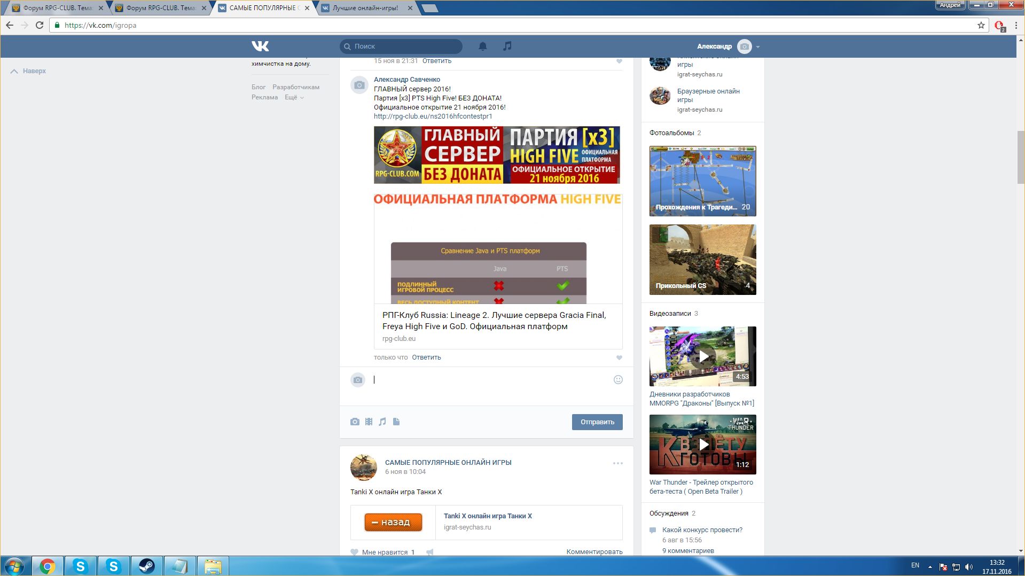This screenshot has width=1025, height=576.
Task: Click the orange назад preview image
Action: [x=393, y=522]
